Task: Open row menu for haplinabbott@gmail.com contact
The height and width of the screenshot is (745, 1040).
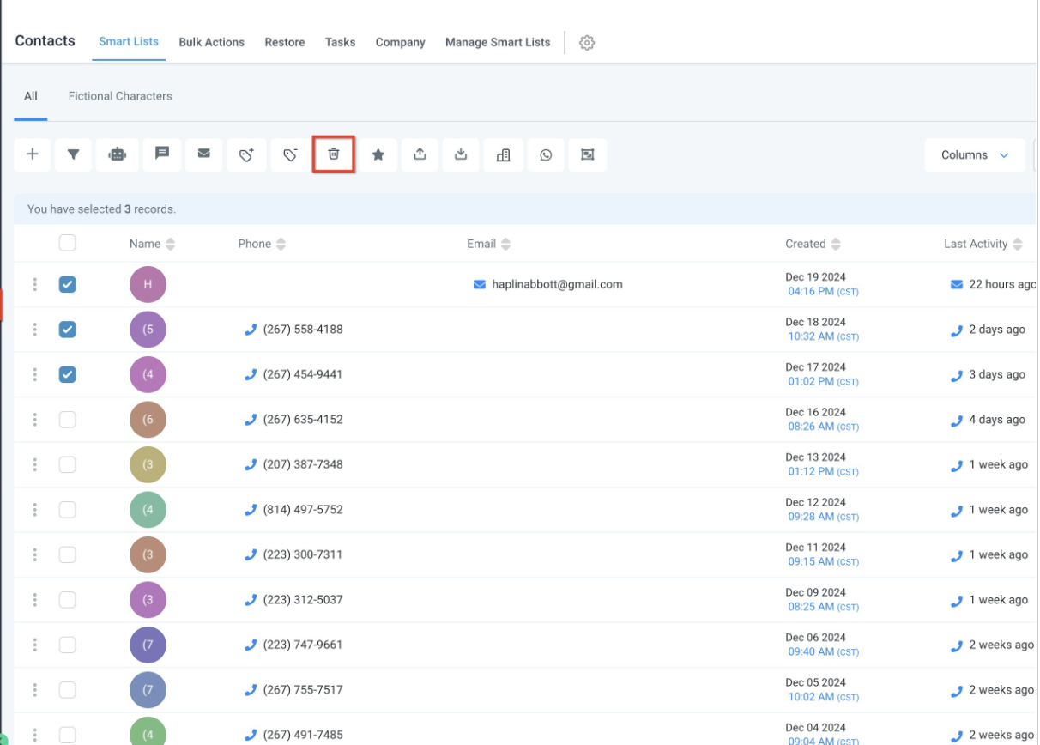Action: click(x=35, y=284)
